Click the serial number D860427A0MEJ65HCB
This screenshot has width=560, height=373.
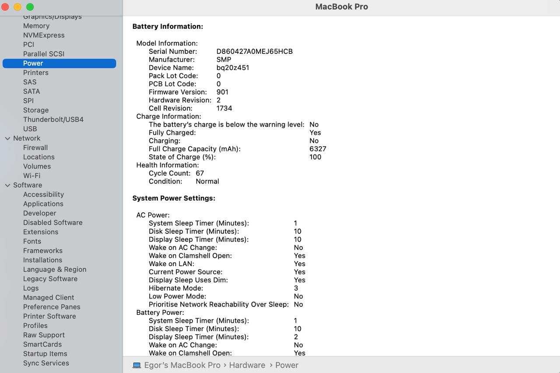(255, 52)
